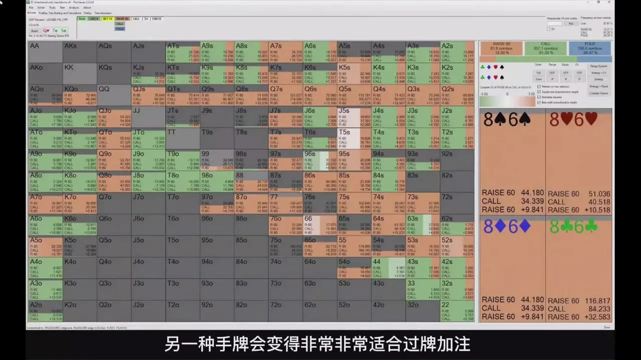
Task: Click the green CALL summary box
Action: (546, 48)
